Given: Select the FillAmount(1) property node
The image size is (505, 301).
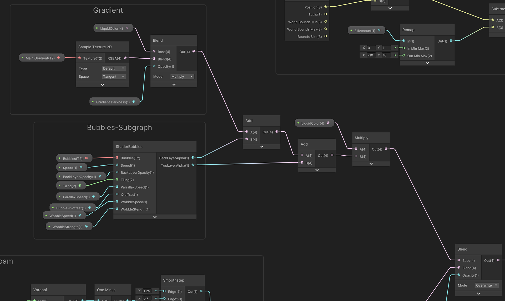Looking at the screenshot, I should pos(365,30).
